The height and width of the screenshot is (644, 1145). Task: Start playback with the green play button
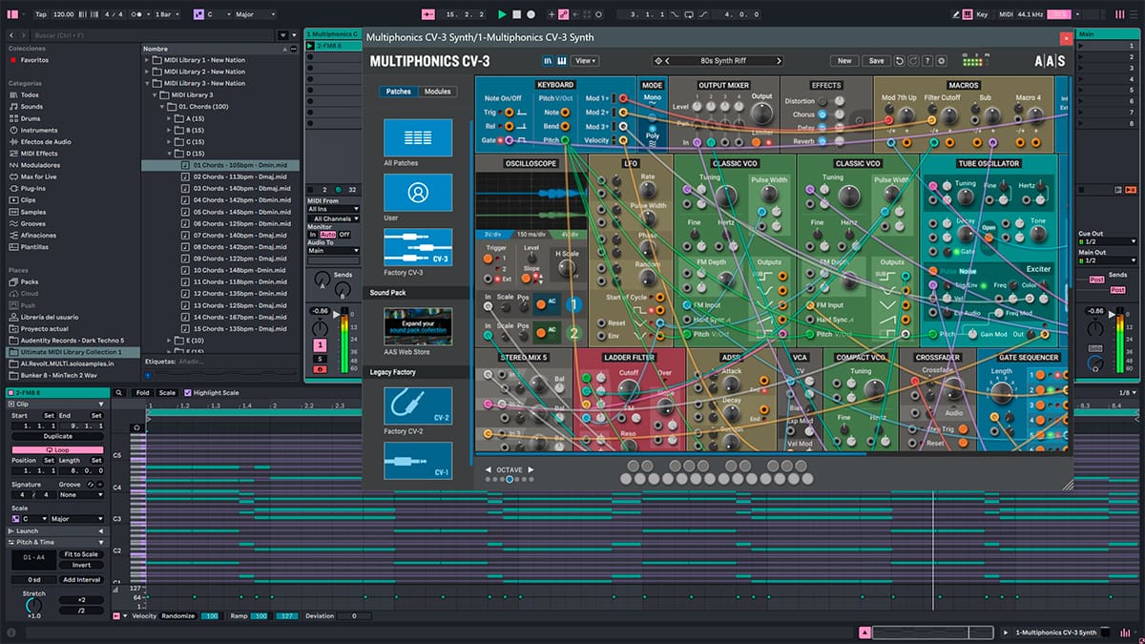tap(503, 14)
